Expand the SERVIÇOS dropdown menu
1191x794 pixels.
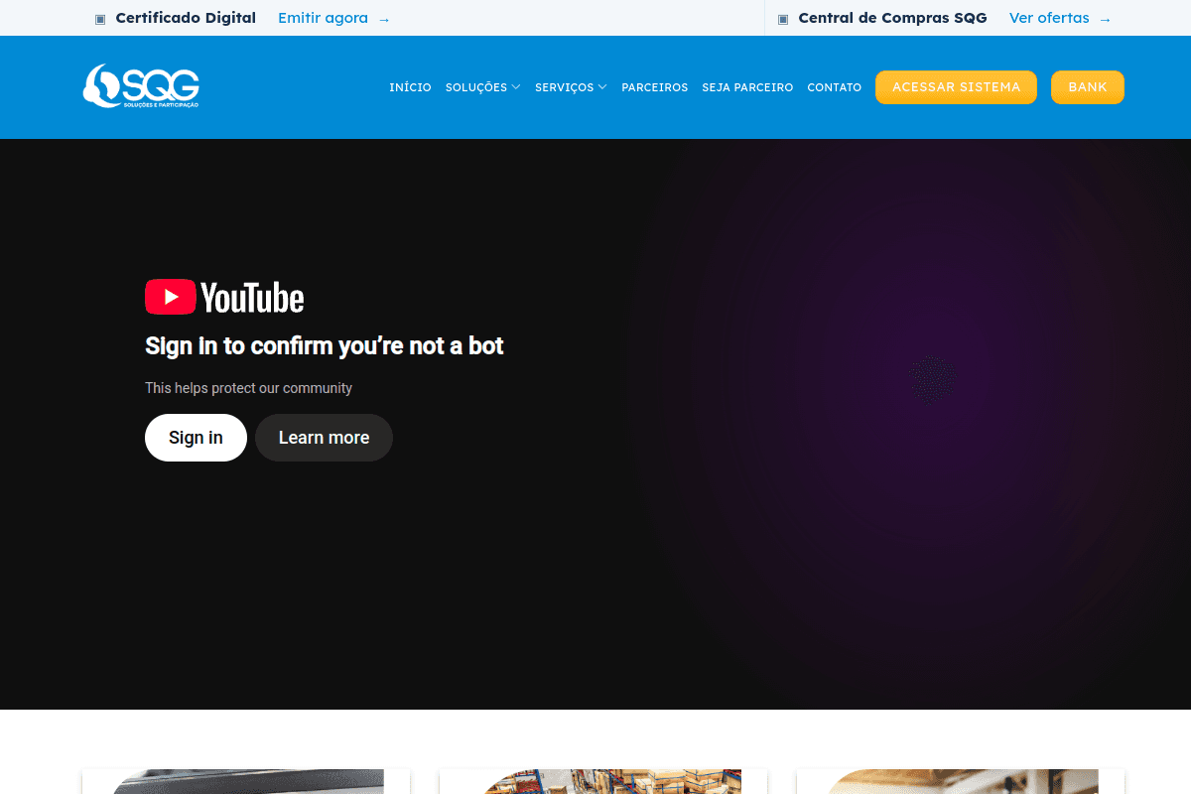pyautogui.click(x=571, y=87)
